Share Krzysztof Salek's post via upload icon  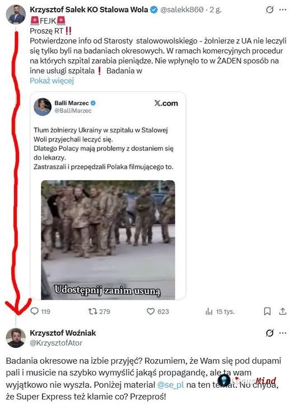click(x=282, y=311)
